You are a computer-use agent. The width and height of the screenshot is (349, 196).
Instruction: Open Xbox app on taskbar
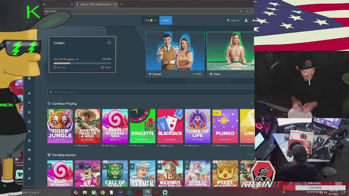pos(94,192)
